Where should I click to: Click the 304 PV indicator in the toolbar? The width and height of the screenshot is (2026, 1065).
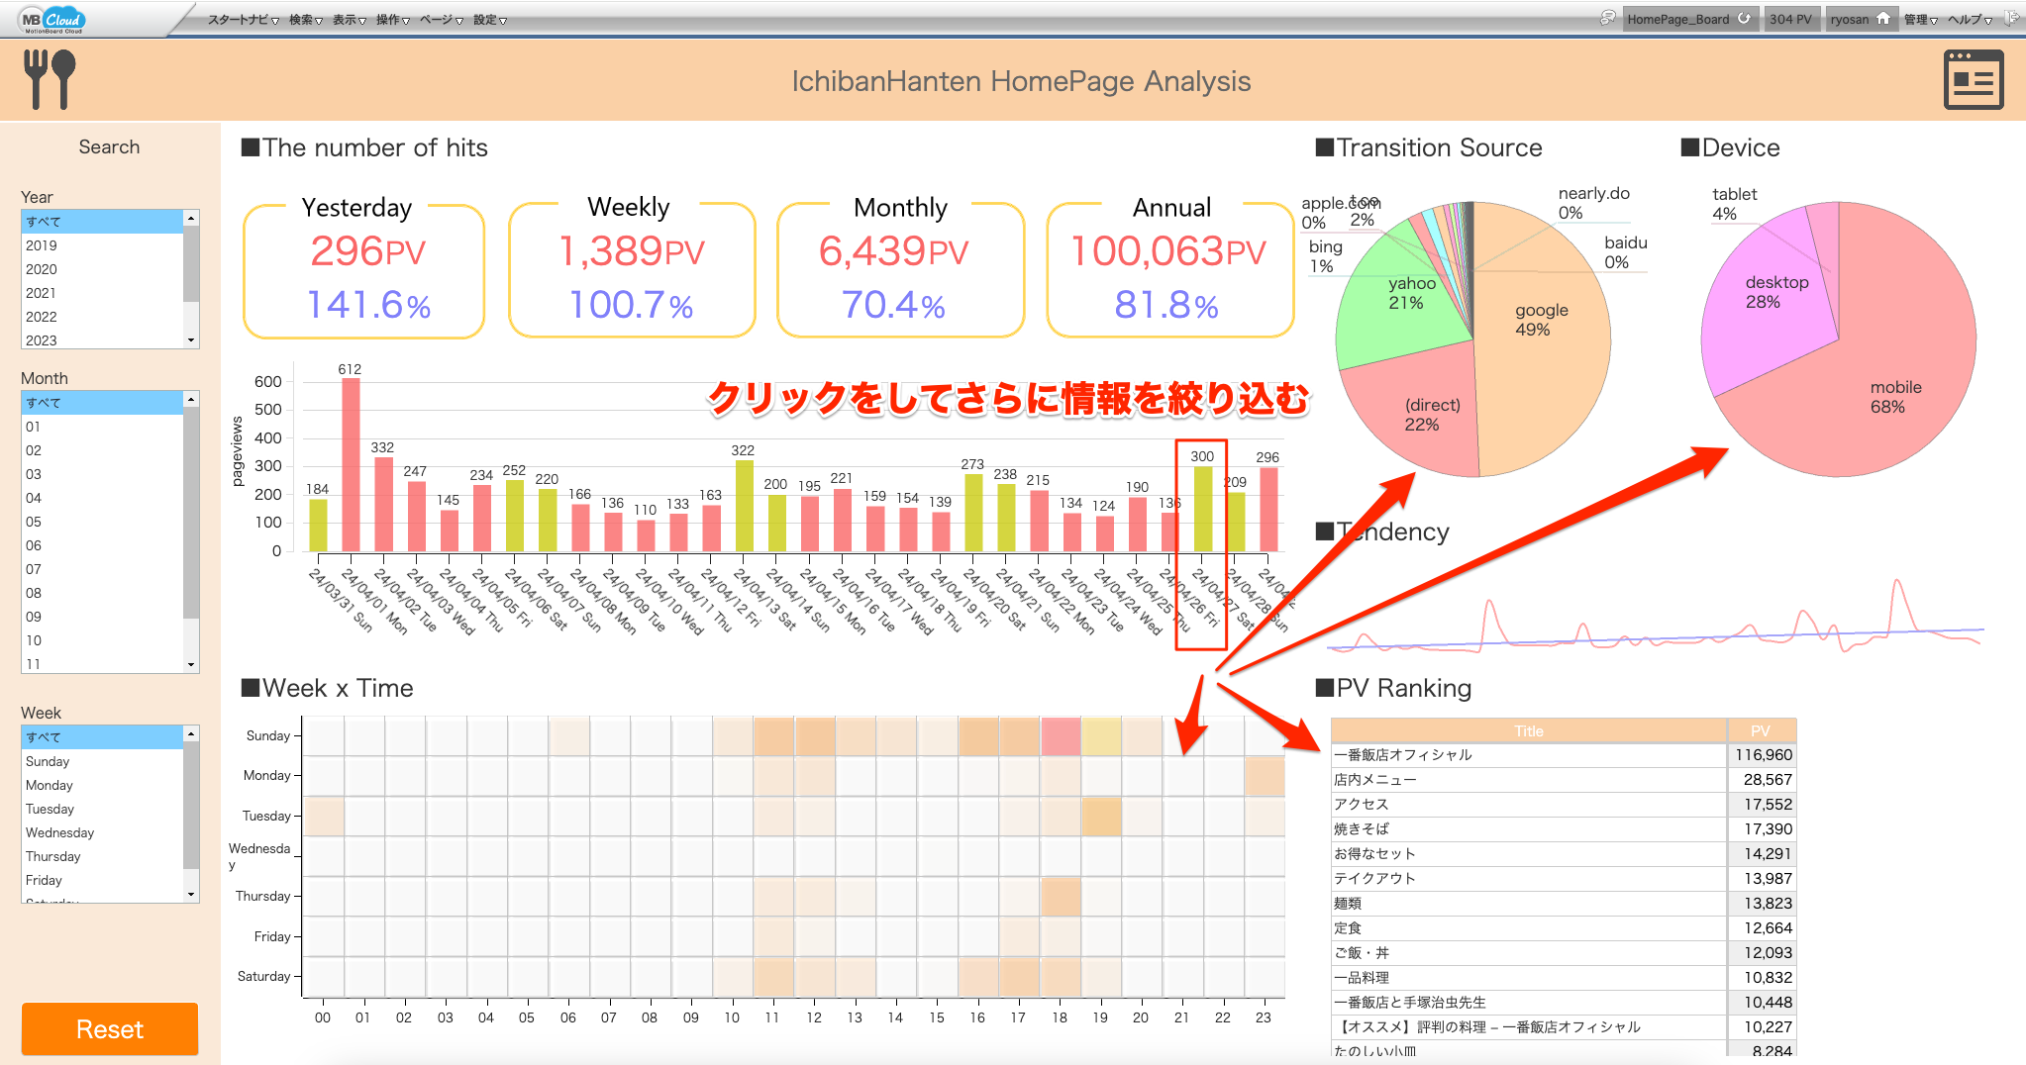[1791, 18]
